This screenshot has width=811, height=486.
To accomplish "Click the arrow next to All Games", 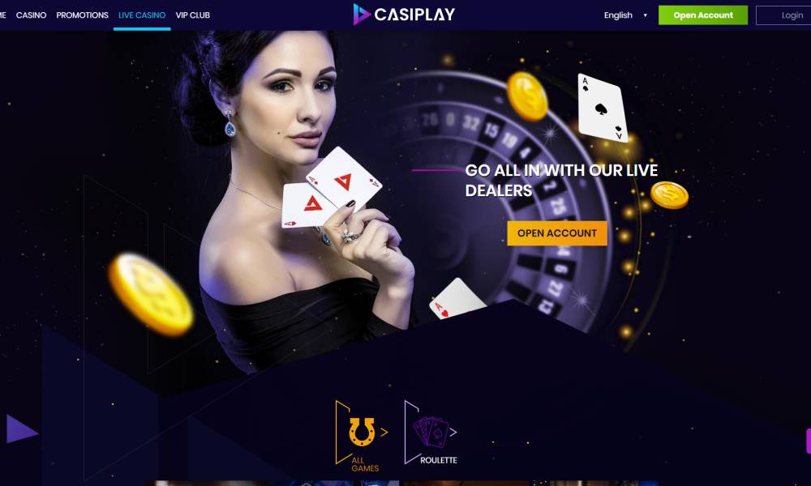I will [384, 433].
